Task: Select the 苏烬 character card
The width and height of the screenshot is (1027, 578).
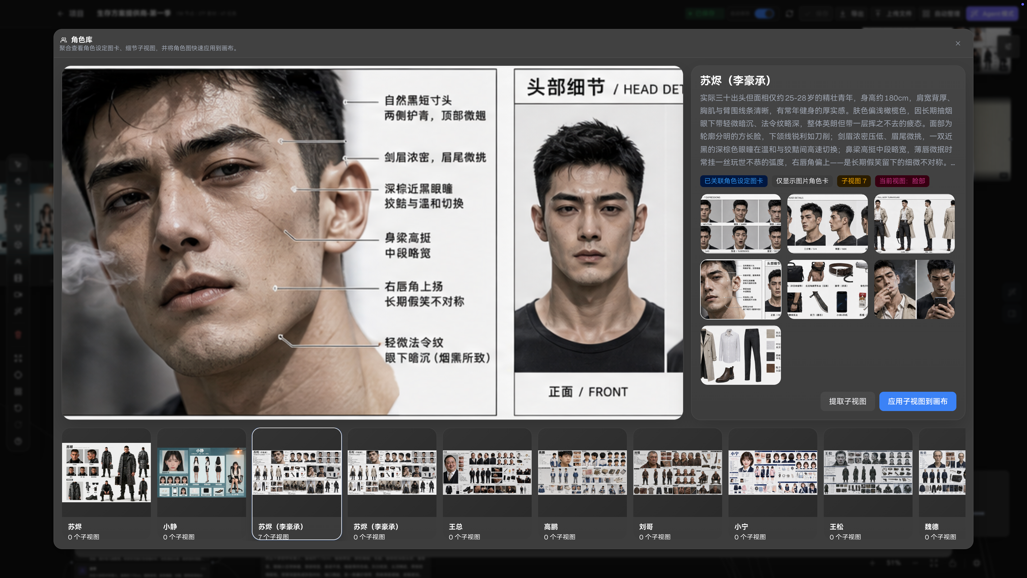Action: [106, 484]
